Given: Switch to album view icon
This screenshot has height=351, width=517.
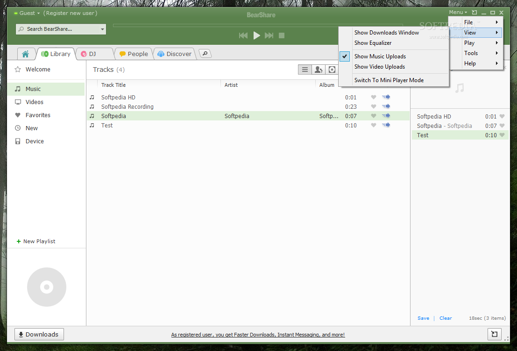Looking at the screenshot, I should tap(332, 70).
